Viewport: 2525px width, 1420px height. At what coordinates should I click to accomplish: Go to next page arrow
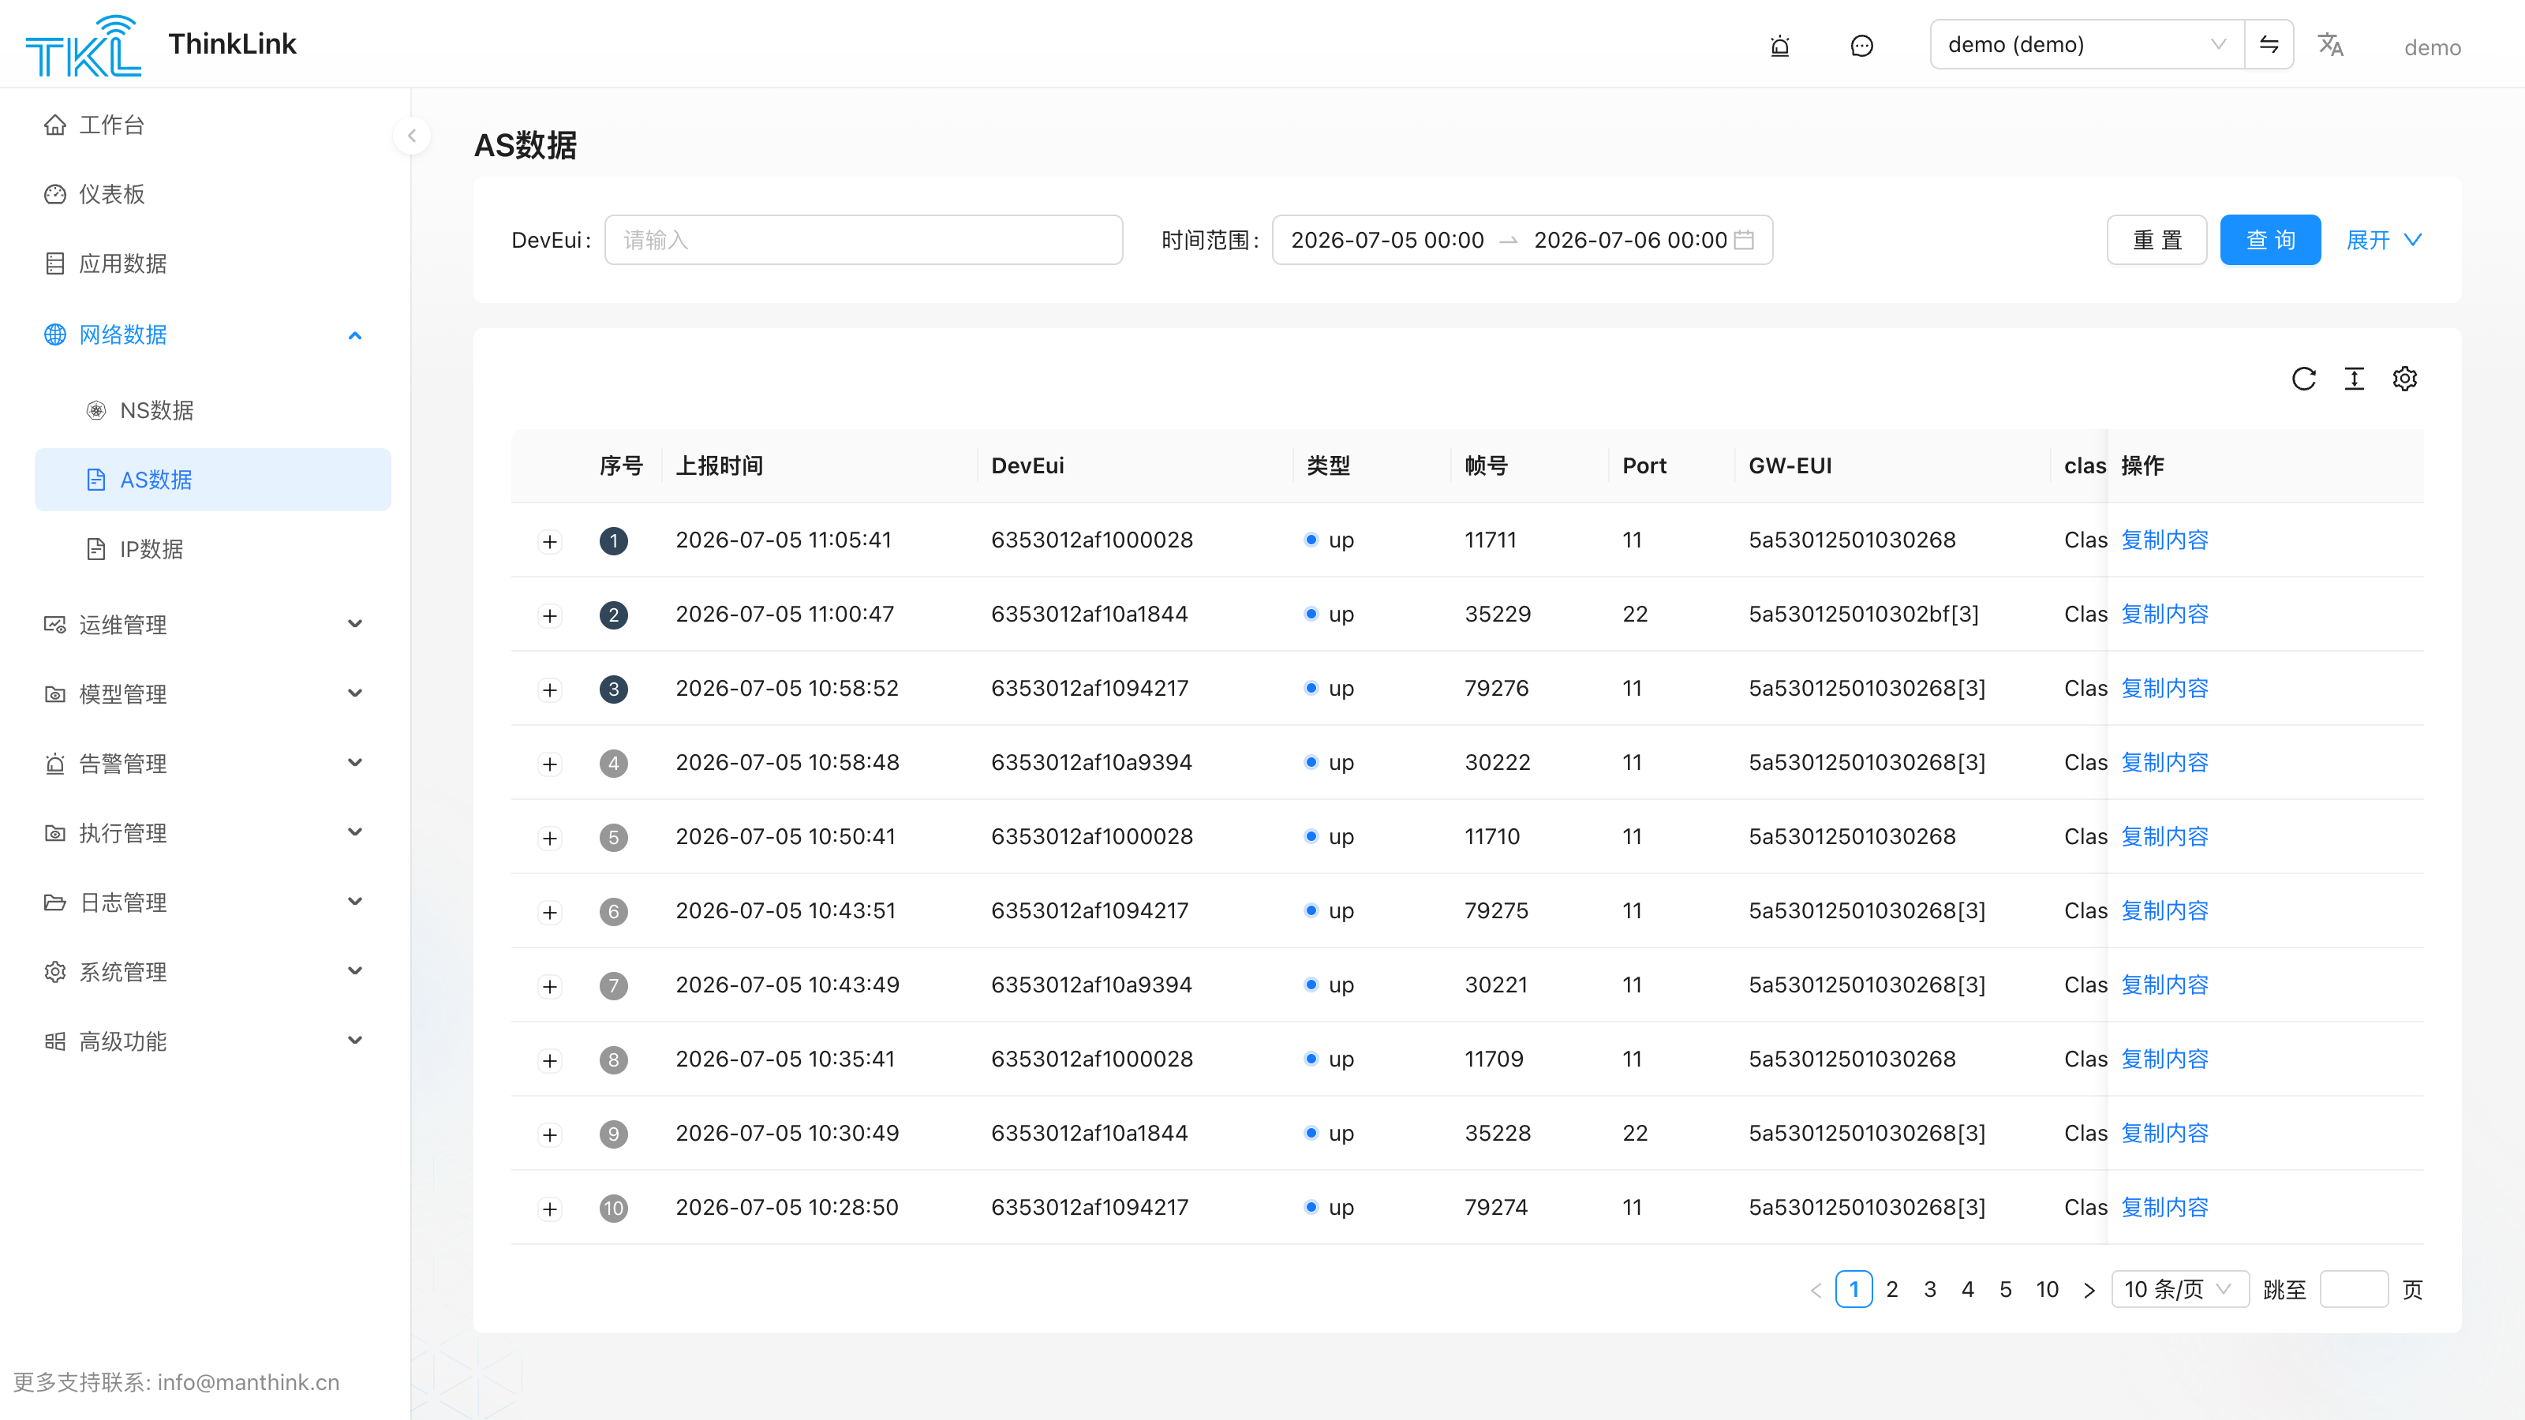coord(2089,1290)
